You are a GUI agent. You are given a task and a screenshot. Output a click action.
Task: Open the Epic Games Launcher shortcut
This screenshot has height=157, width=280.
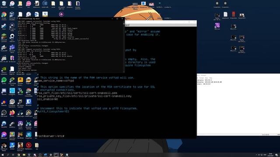21,103
